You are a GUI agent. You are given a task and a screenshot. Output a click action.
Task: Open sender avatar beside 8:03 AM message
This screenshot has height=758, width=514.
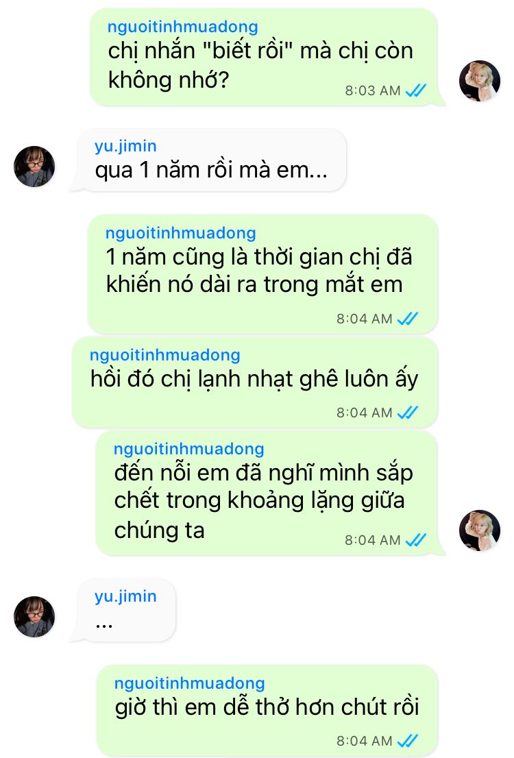(479, 81)
